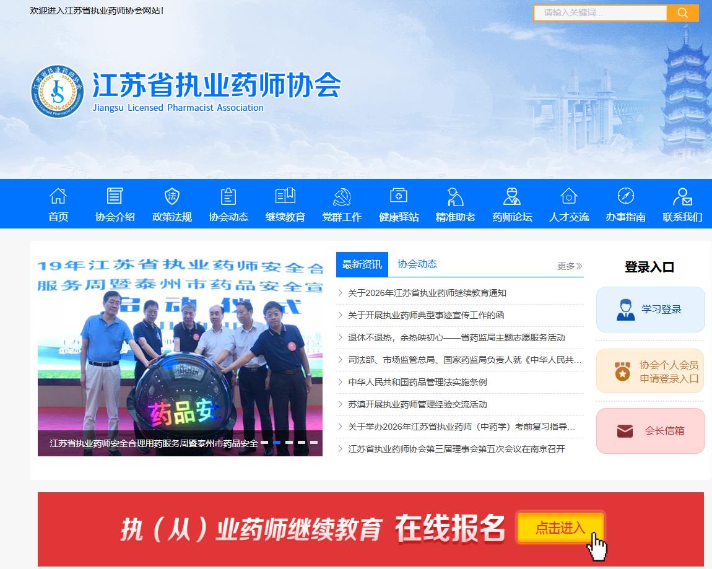Click the 办事指南 compass icon
Screen dimensions: 712x569
[625, 197]
